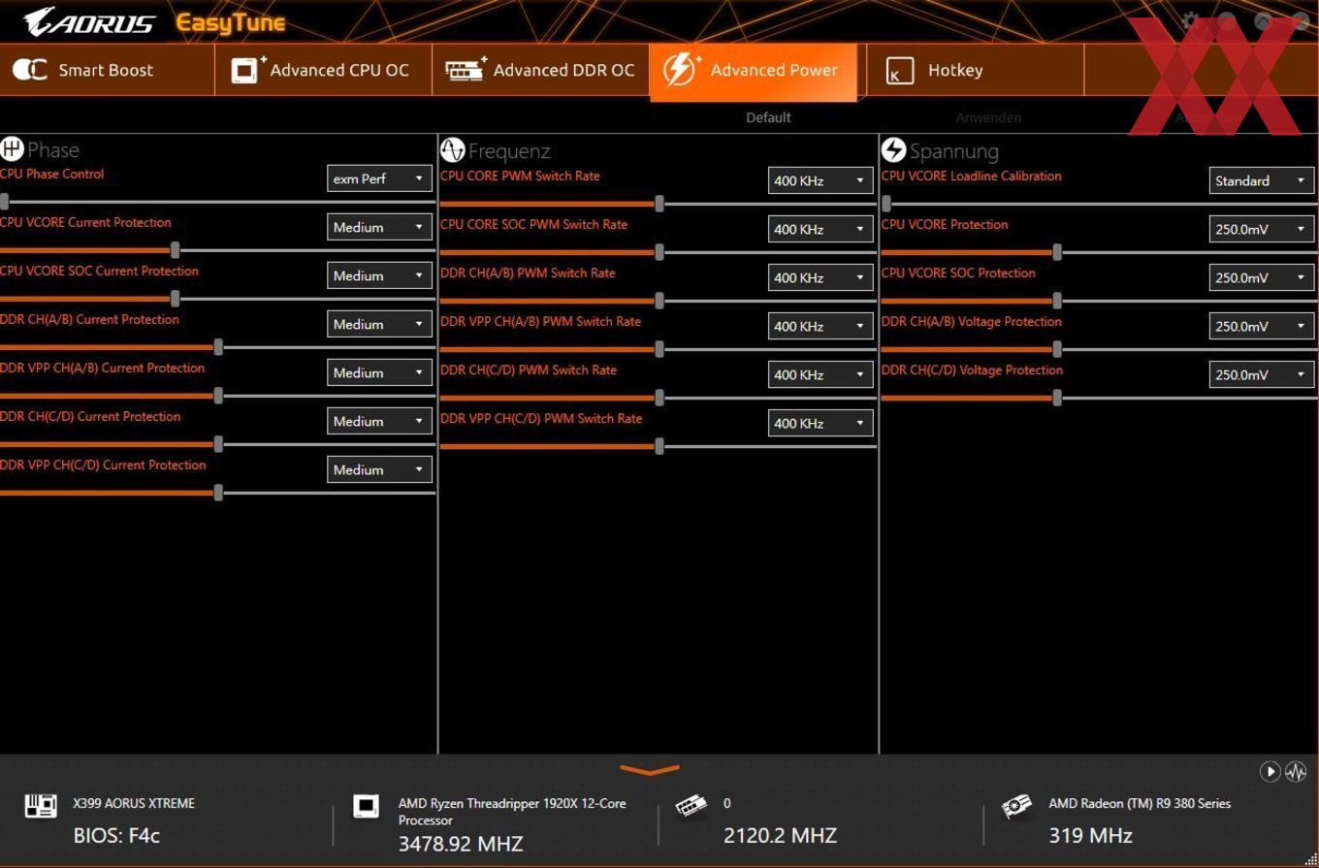Open DDR CH(C/D) Current Protection dropdown
This screenshot has height=868, width=1319.
click(379, 421)
